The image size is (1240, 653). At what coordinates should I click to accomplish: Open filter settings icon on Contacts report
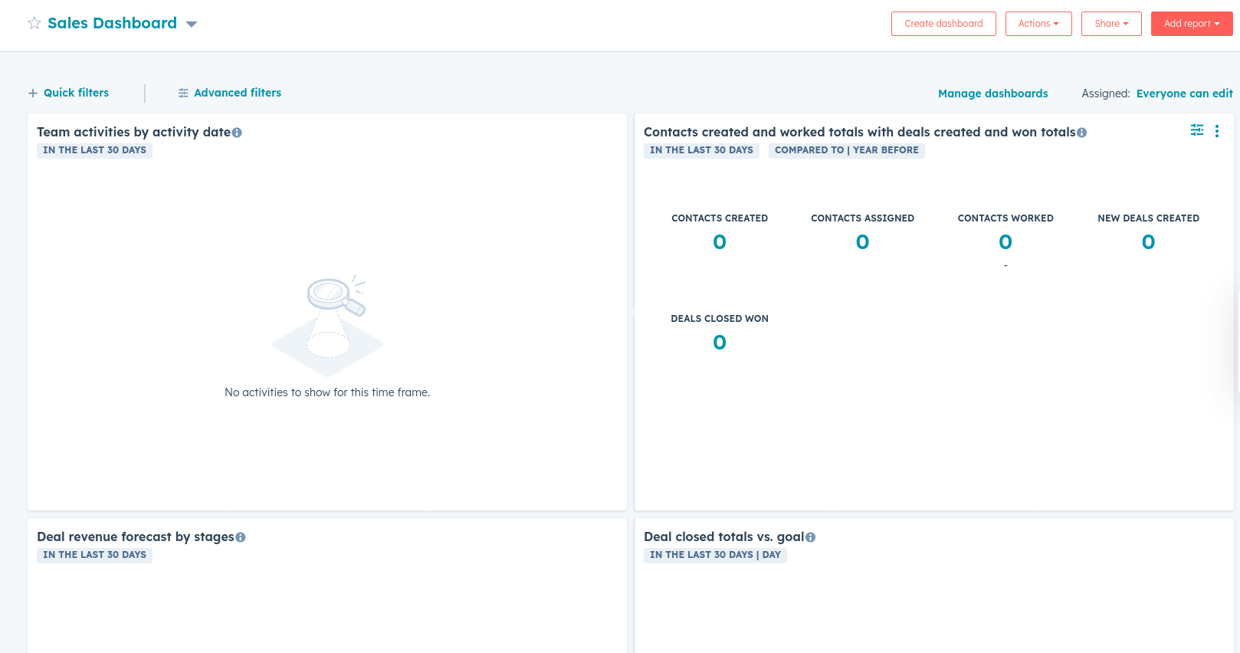(x=1196, y=130)
